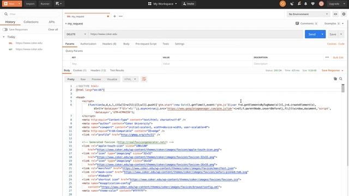The height and width of the screenshot is (196, 349).
Task: Launch the collection Runner
Action: [x=45, y=4]
